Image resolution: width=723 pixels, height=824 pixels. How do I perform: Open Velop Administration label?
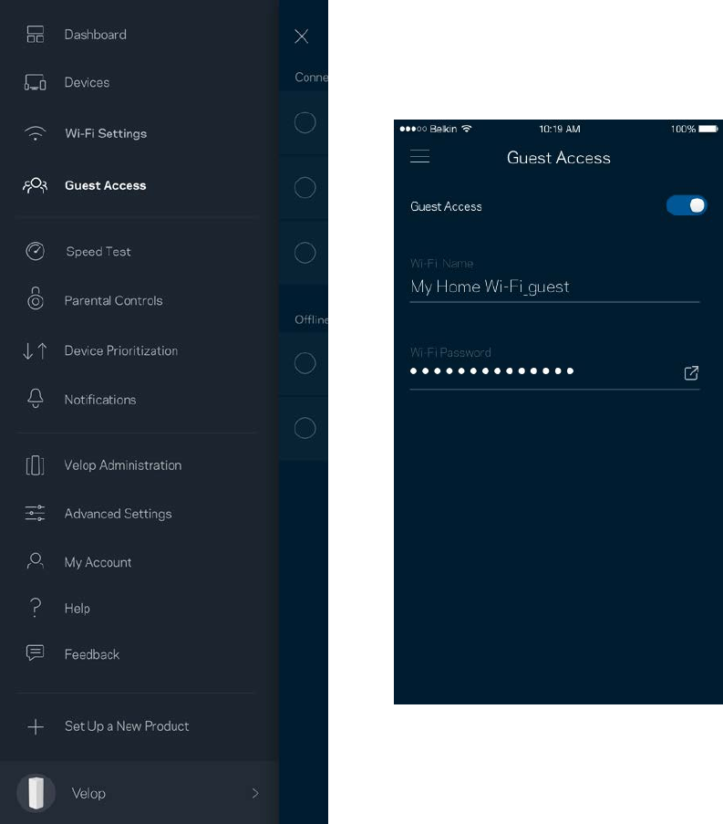[x=123, y=465]
